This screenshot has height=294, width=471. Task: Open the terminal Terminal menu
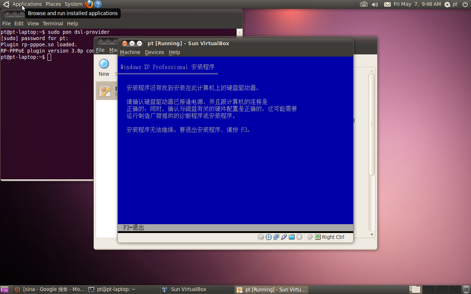tap(53, 23)
